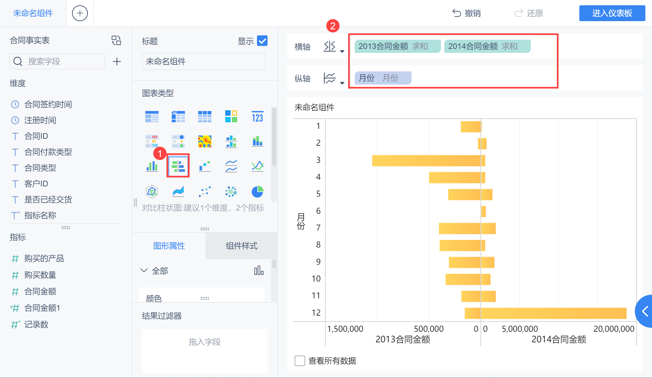Check the 查看所有数据 checkbox
Image resolution: width=652 pixels, height=378 pixels.
point(300,361)
